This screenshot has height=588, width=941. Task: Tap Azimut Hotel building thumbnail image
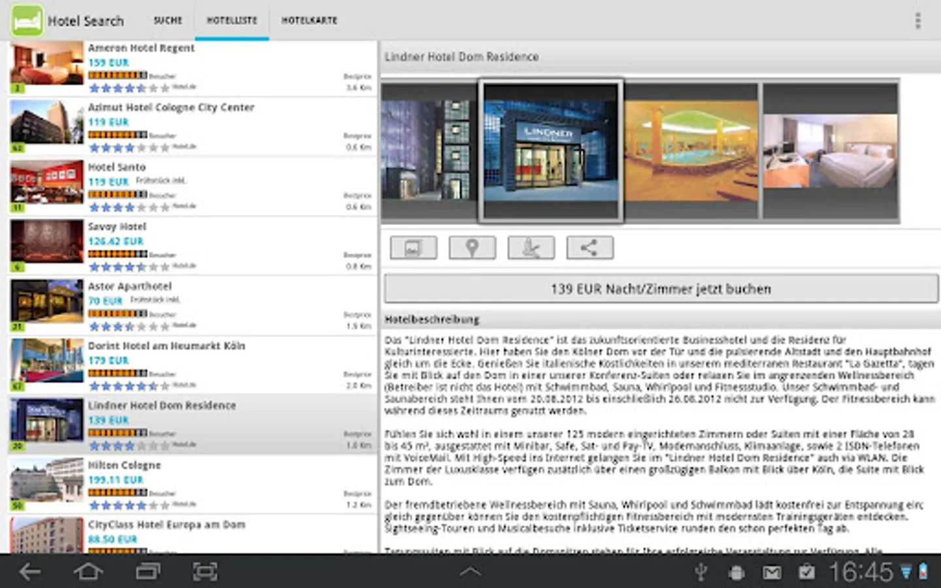[46, 122]
